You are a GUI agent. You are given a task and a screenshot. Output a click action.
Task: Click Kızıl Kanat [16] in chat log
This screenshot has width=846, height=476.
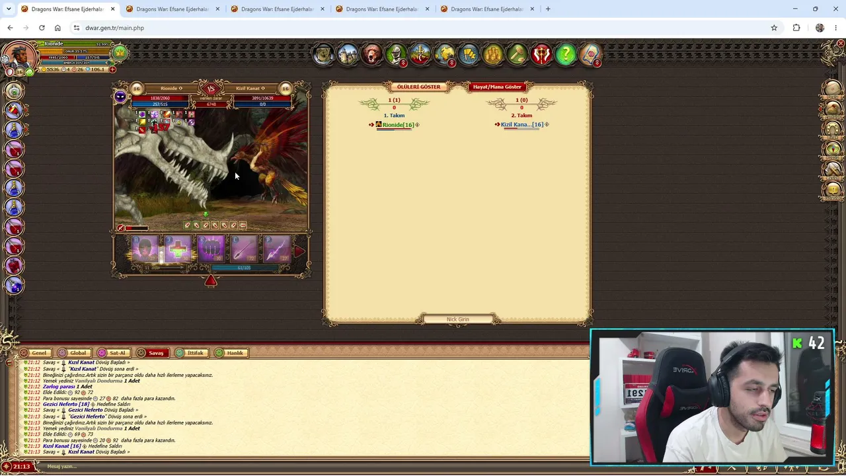point(61,446)
